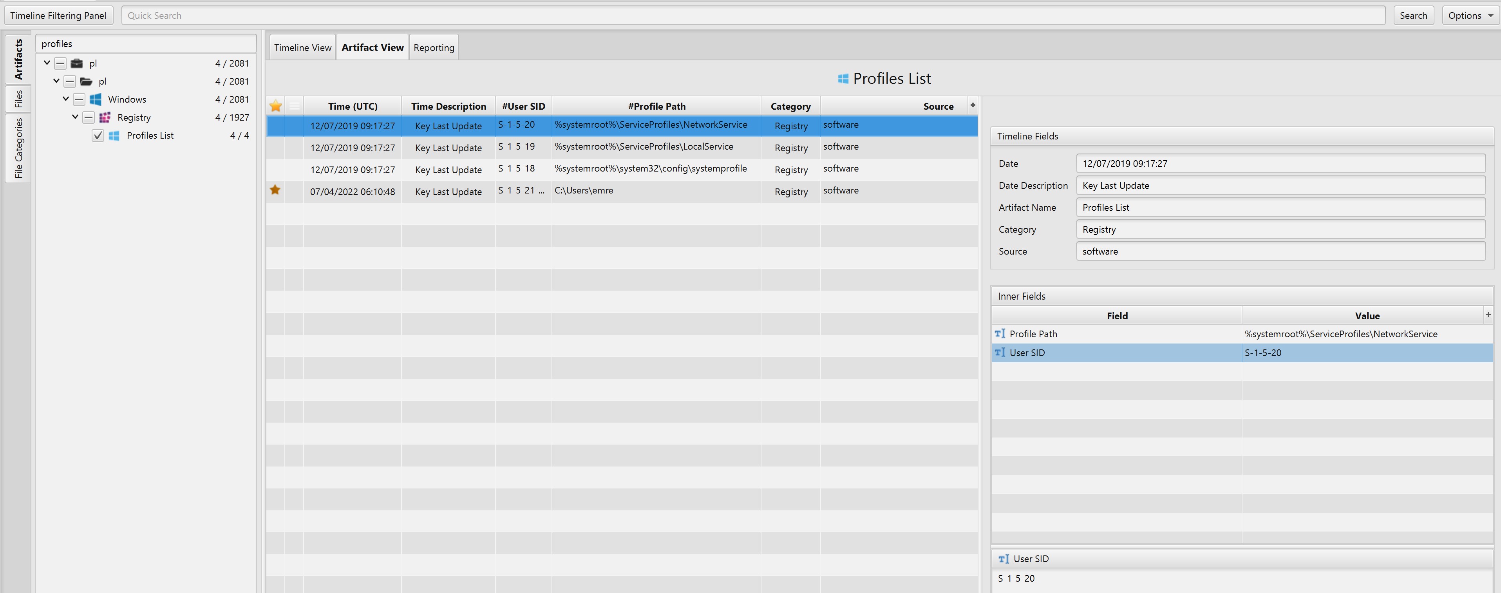Open the Timeline Filtering Panel
The height and width of the screenshot is (593, 1501).
point(58,15)
